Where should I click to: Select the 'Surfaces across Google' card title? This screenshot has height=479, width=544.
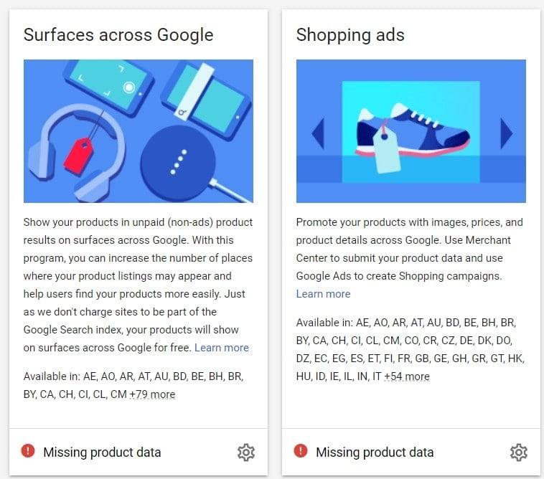pyautogui.click(x=118, y=34)
